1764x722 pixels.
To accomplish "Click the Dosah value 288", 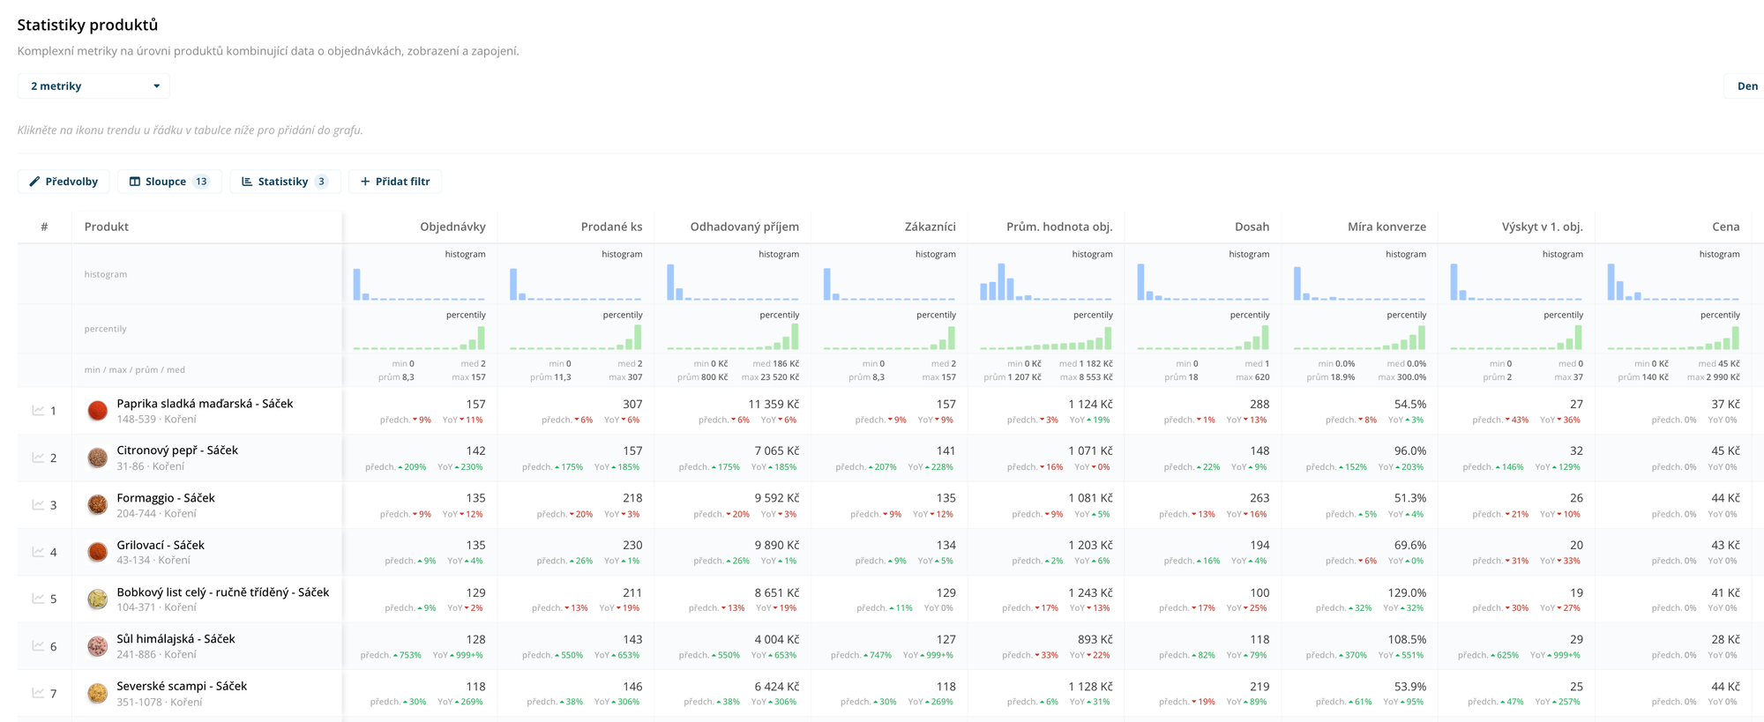I will (1259, 404).
